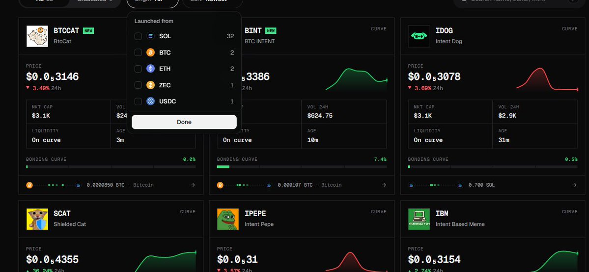
Task: Open the BINT token title
Action: tap(253, 31)
